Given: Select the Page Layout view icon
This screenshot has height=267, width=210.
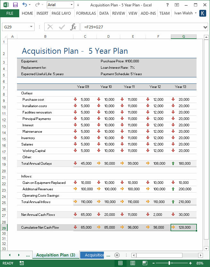Looking at the screenshot, I should 132,263.
